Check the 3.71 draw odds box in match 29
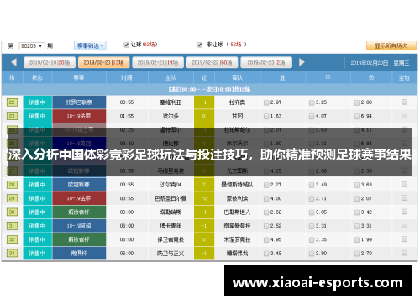Screen dimensions: 420x304 click(312, 199)
